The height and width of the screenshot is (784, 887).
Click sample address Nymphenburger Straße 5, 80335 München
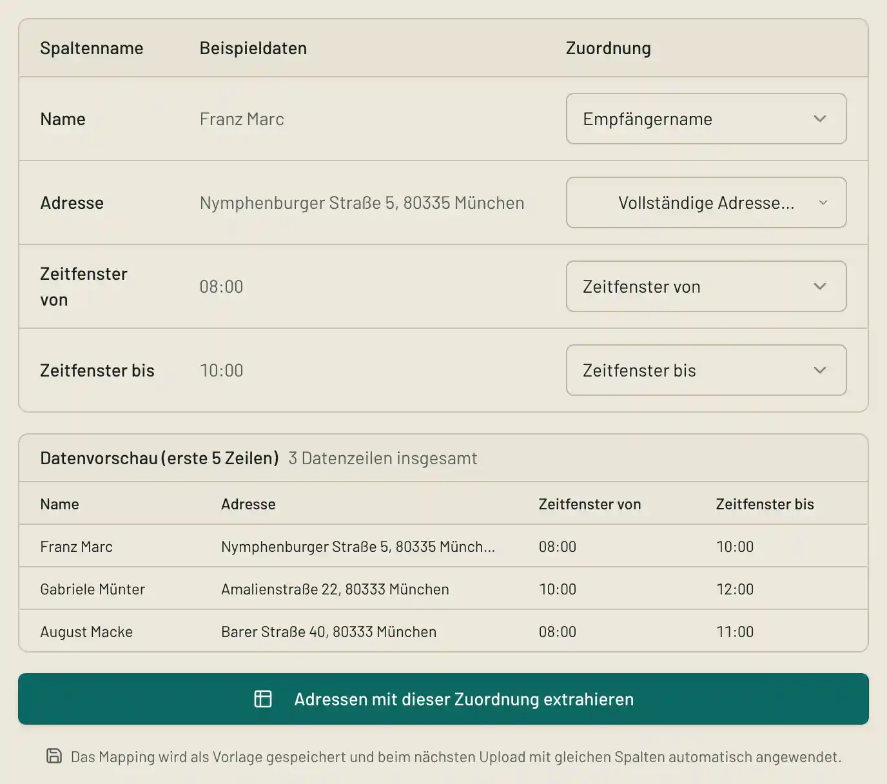pyautogui.click(x=362, y=203)
